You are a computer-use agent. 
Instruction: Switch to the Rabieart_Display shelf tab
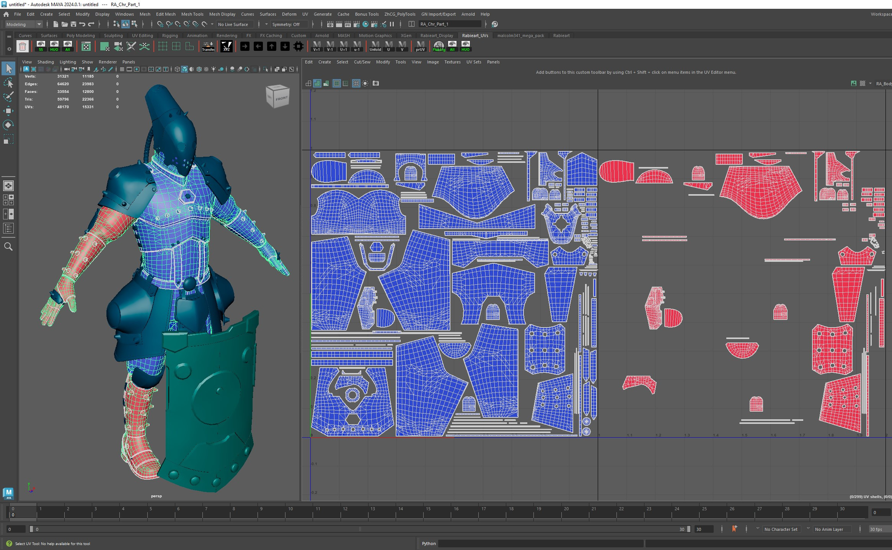tap(437, 36)
